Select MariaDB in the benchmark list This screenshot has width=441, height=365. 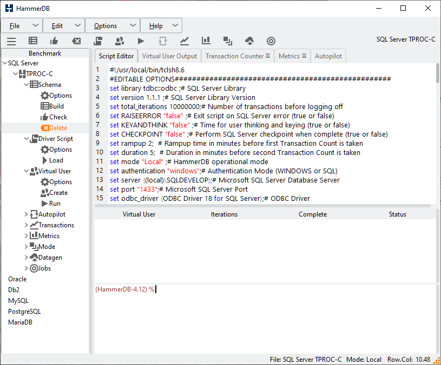(x=20, y=322)
